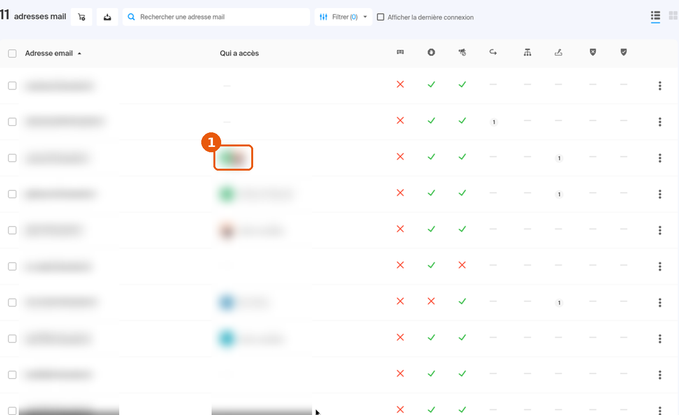Click the badge 1 in the redirection column
The width and height of the screenshot is (679, 415).
coord(494,122)
